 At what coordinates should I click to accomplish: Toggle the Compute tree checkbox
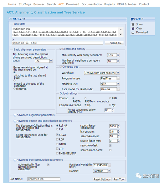[x=61, y=67]
